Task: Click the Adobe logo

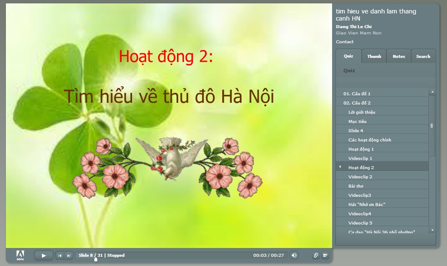Action: pyautogui.click(x=20, y=255)
